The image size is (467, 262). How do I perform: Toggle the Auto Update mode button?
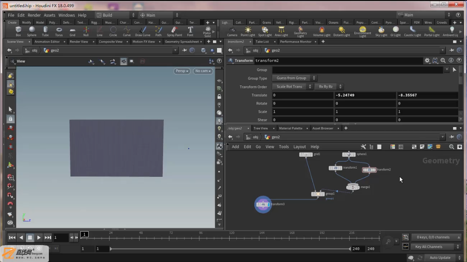pos(440,258)
